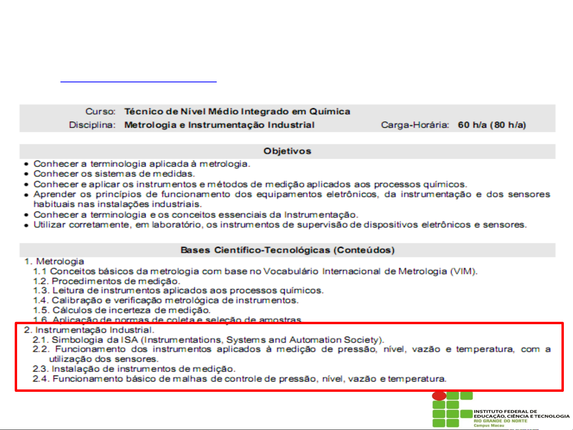Click the discipline 'Metrologia e Instrumentação Industrial'
This screenshot has width=573, height=430.
(219, 125)
